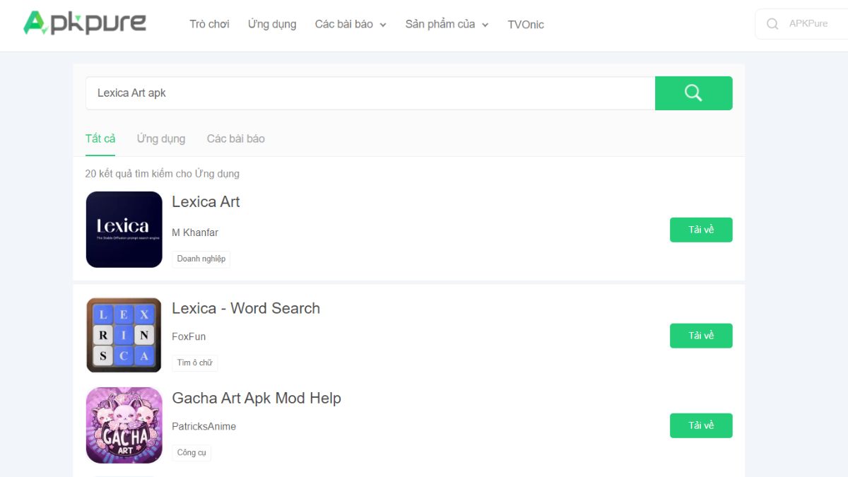The width and height of the screenshot is (848, 477).
Task: Open the Gacha Art Apk Mod Help icon
Action: tap(124, 425)
